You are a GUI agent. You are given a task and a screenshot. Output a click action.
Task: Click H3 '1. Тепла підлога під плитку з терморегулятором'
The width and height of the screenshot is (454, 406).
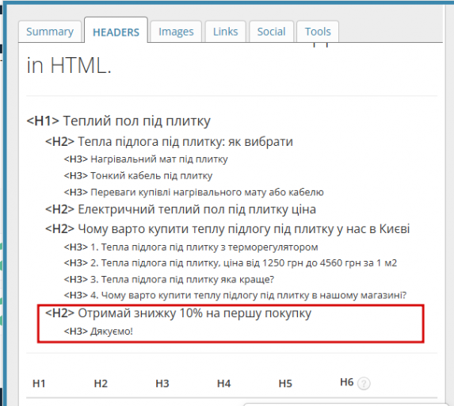[191, 247]
